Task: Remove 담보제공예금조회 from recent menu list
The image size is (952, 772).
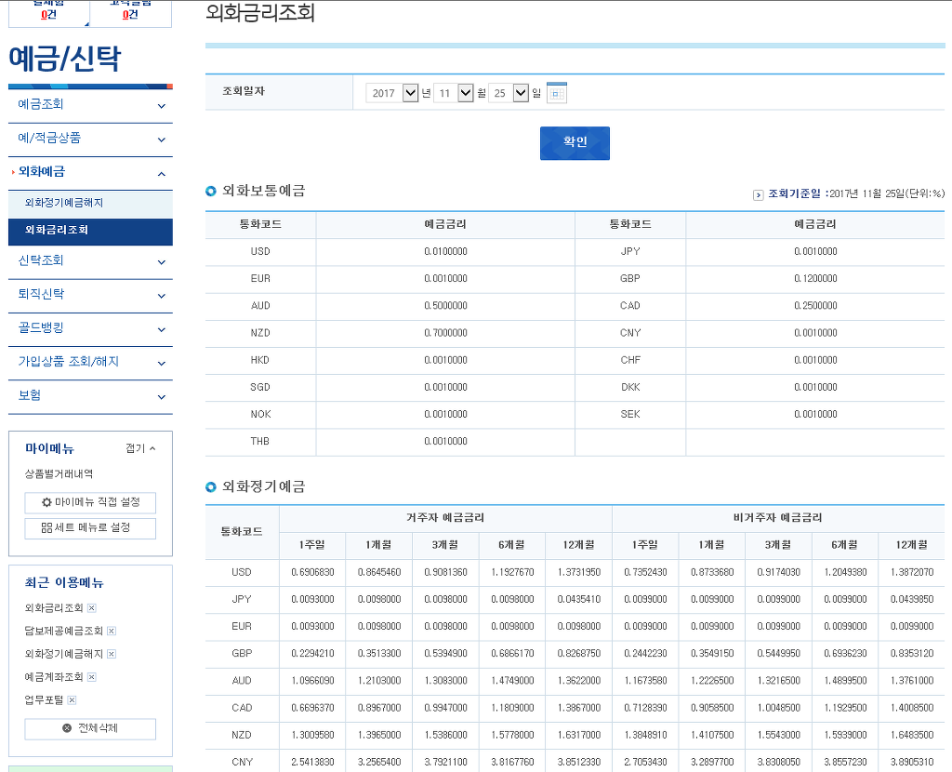Action: pos(112,631)
